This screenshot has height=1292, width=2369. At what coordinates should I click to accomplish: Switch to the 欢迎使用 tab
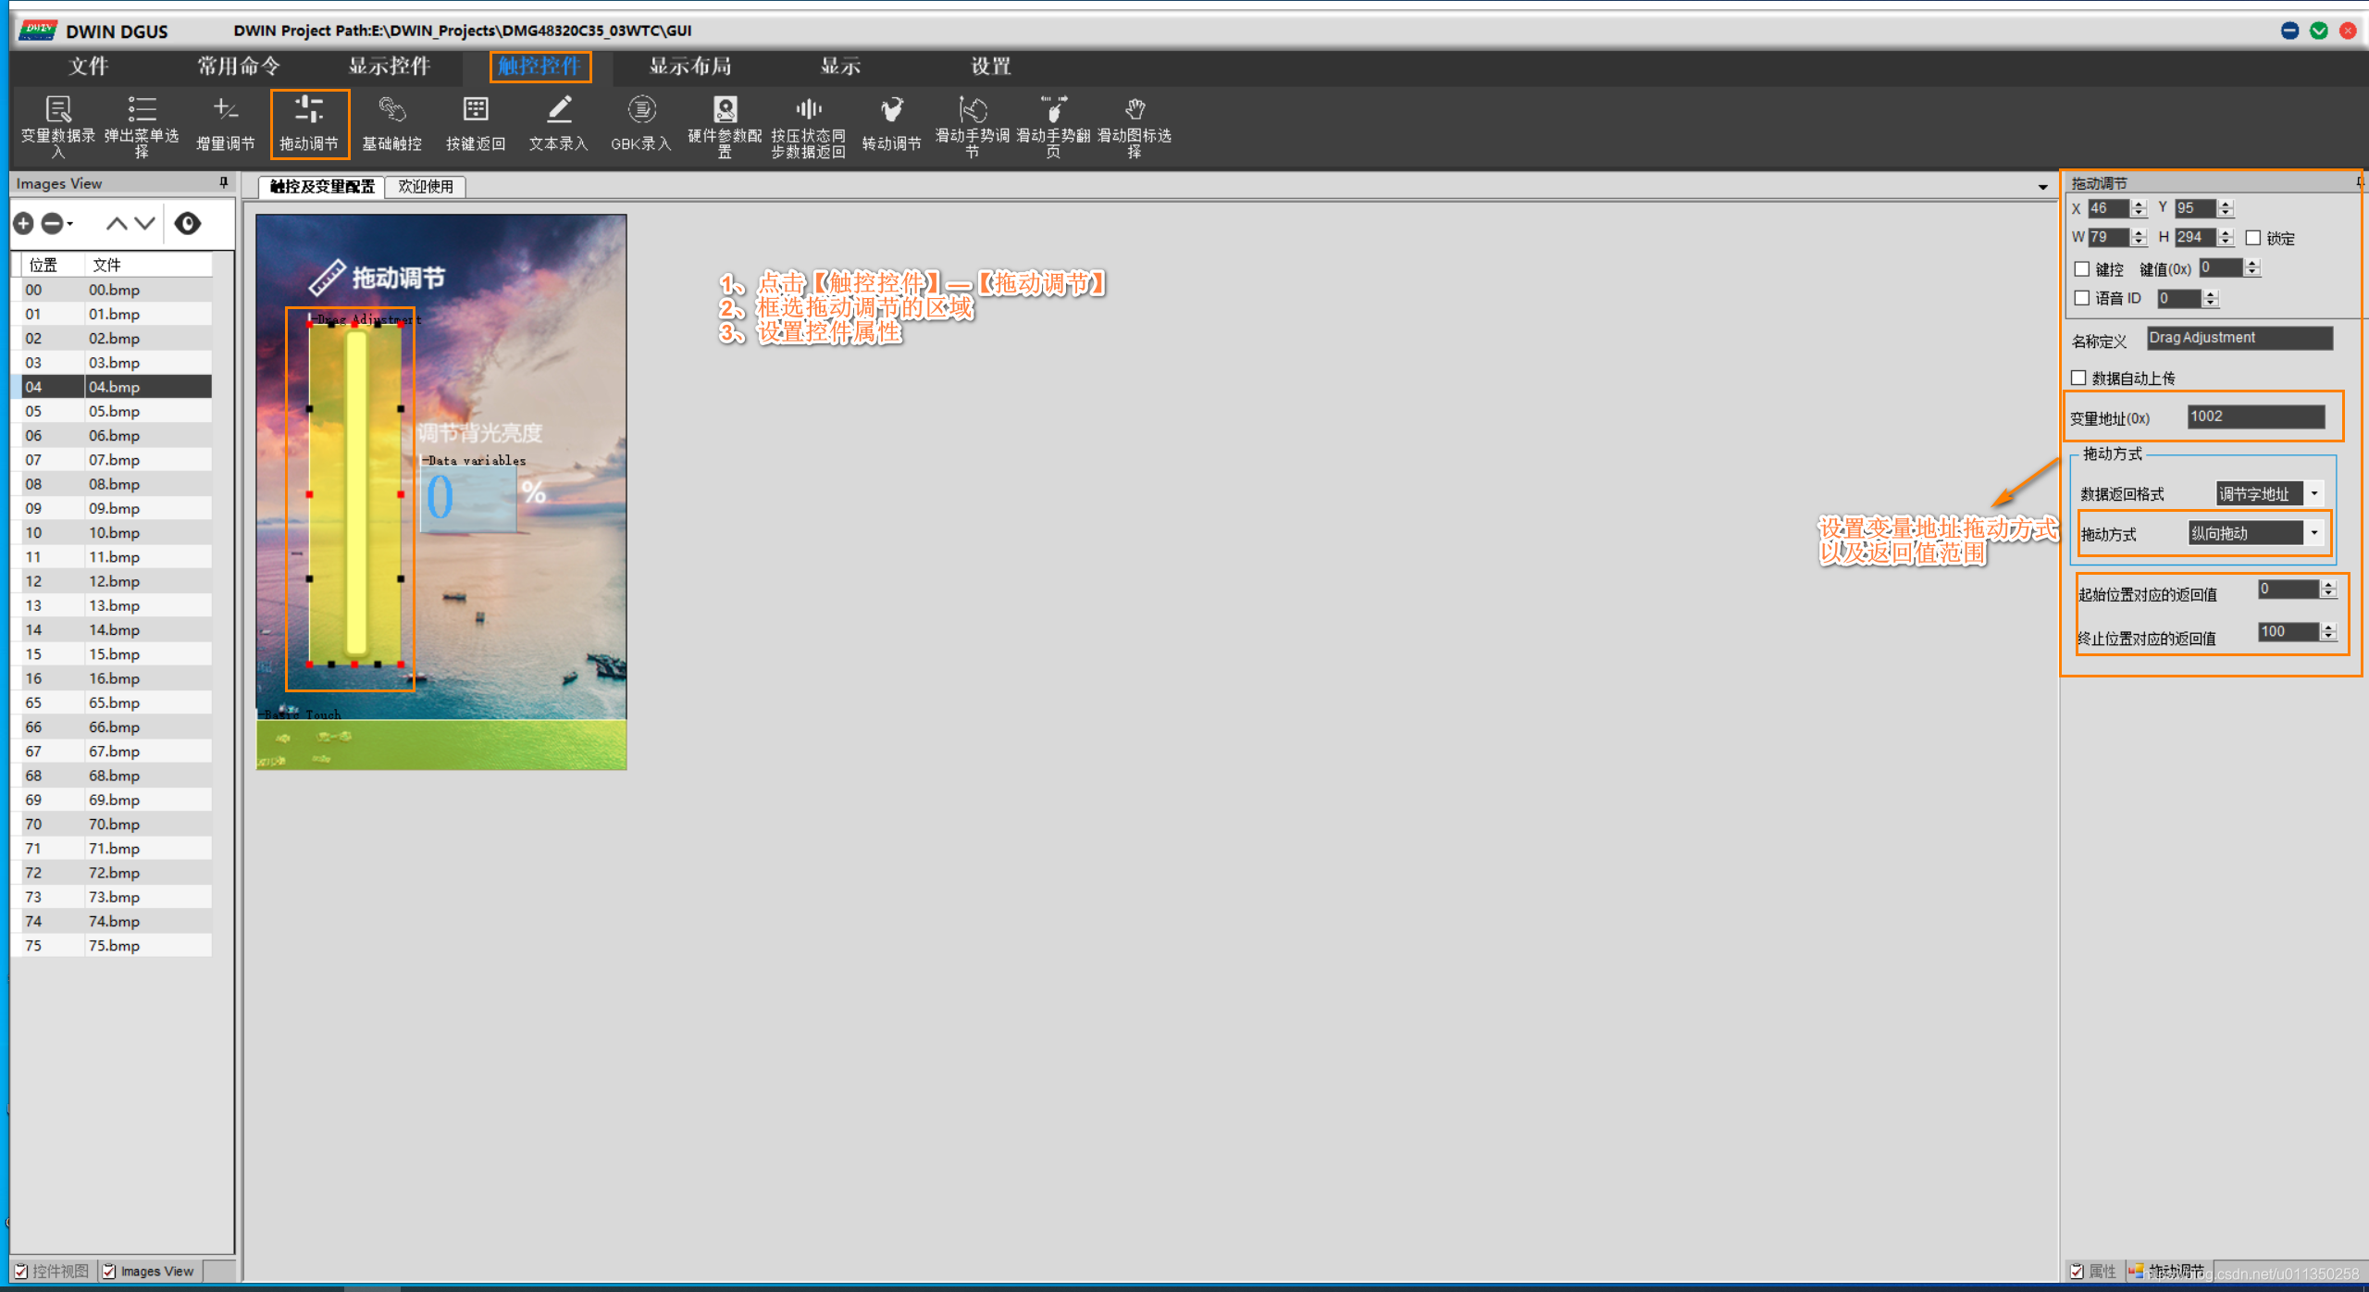[426, 187]
